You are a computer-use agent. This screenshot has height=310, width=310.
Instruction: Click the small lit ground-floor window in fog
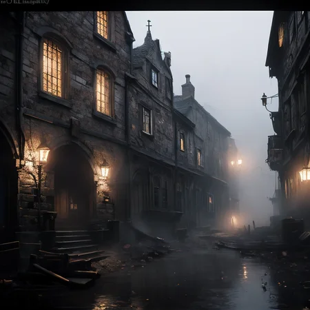coord(210,200)
